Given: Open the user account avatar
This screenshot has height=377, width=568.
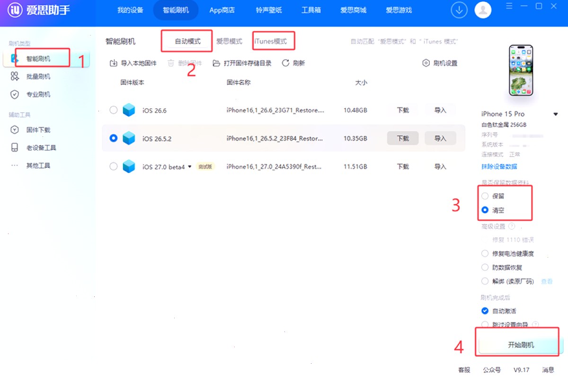Looking at the screenshot, I should pos(483,10).
